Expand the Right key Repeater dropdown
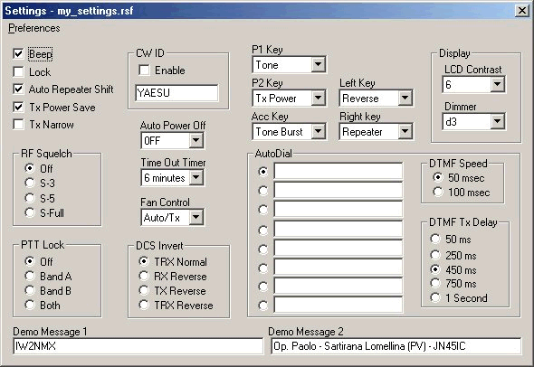 (x=405, y=131)
